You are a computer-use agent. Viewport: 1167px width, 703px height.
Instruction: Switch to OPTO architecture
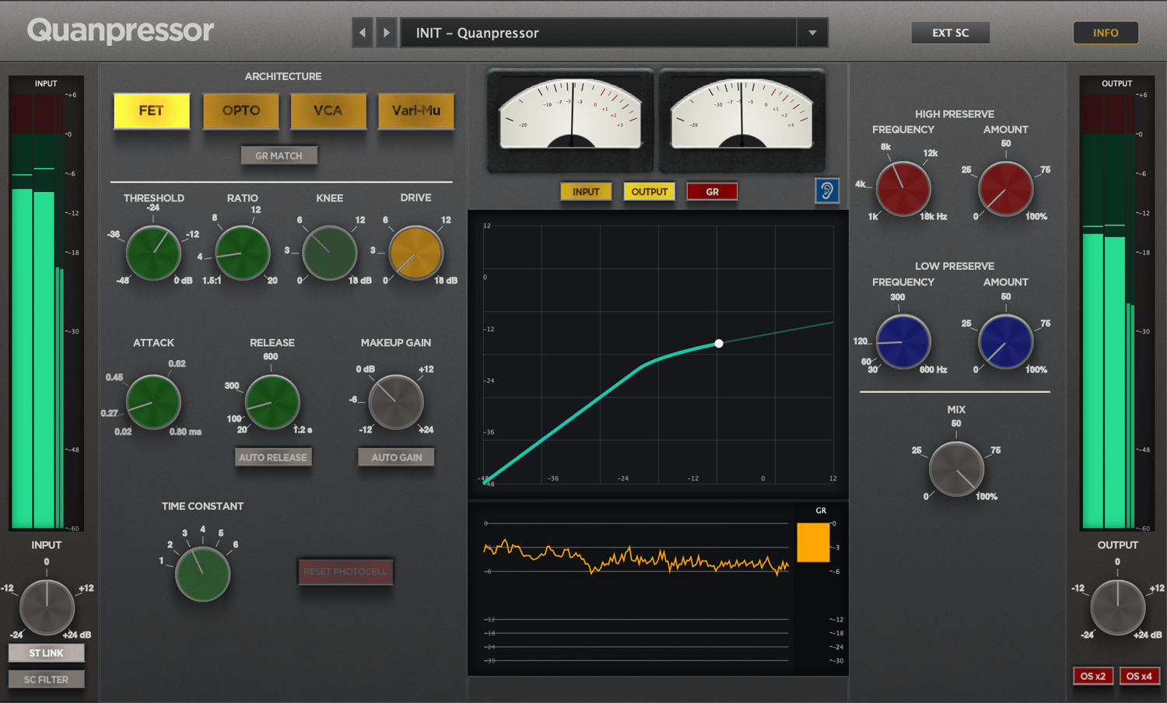click(x=241, y=110)
